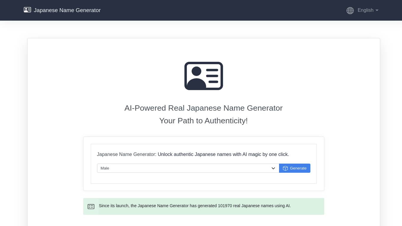
Task: Click the large ID card hero icon
Action: [204, 76]
